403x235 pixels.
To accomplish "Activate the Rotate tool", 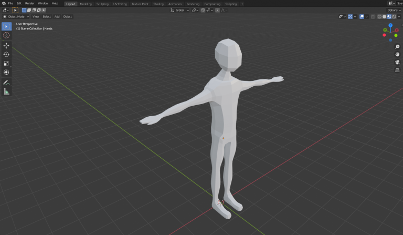I will pyautogui.click(x=6, y=54).
